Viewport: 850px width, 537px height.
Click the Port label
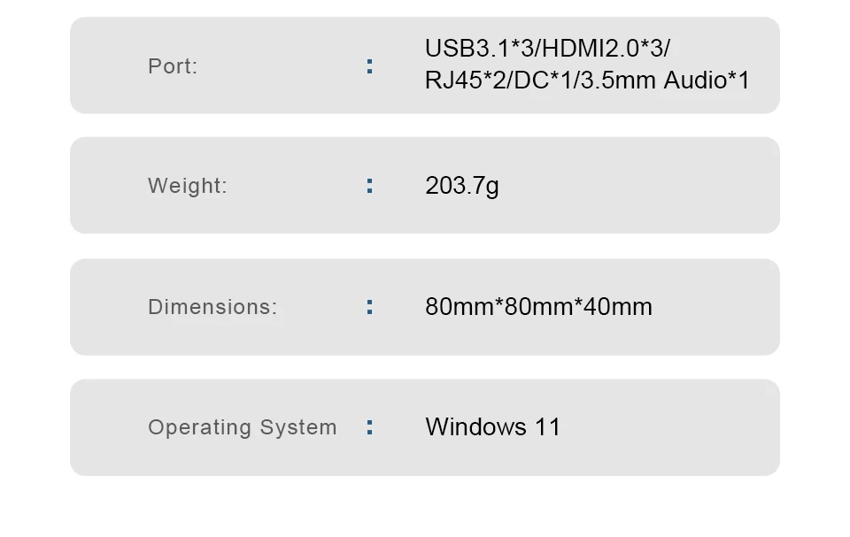pyautogui.click(x=173, y=66)
